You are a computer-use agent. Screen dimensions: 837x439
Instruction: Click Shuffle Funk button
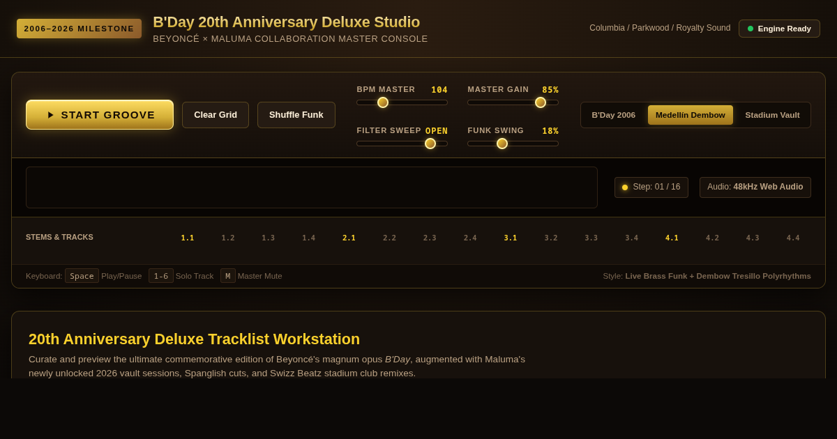coord(296,115)
